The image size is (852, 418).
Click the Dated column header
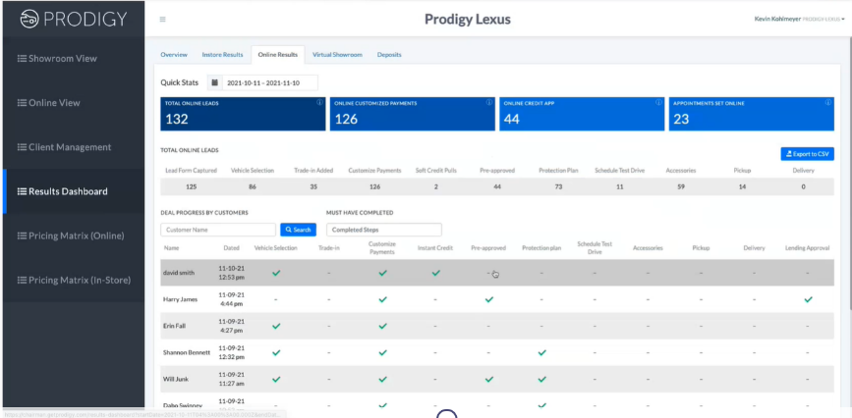[x=232, y=248]
